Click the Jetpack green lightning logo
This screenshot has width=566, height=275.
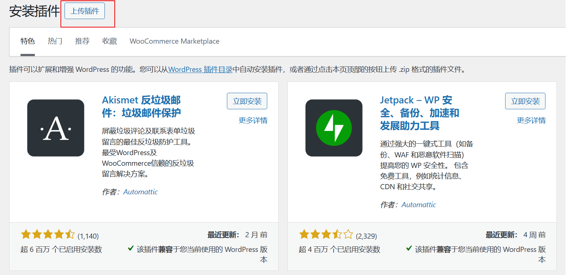coord(334,128)
